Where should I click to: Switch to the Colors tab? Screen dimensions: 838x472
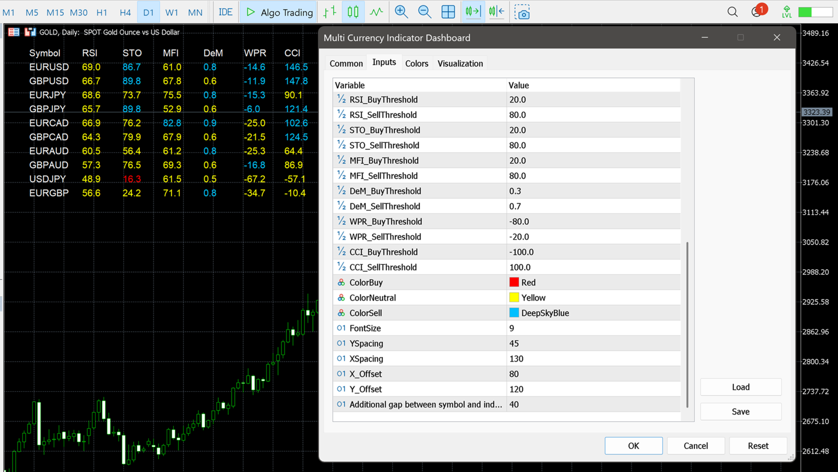click(417, 63)
